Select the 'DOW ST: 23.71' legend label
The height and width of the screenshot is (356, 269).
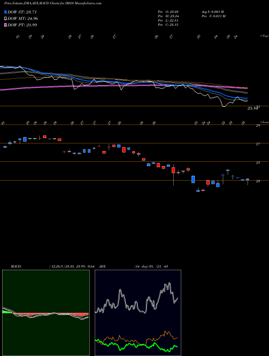coord(22,12)
